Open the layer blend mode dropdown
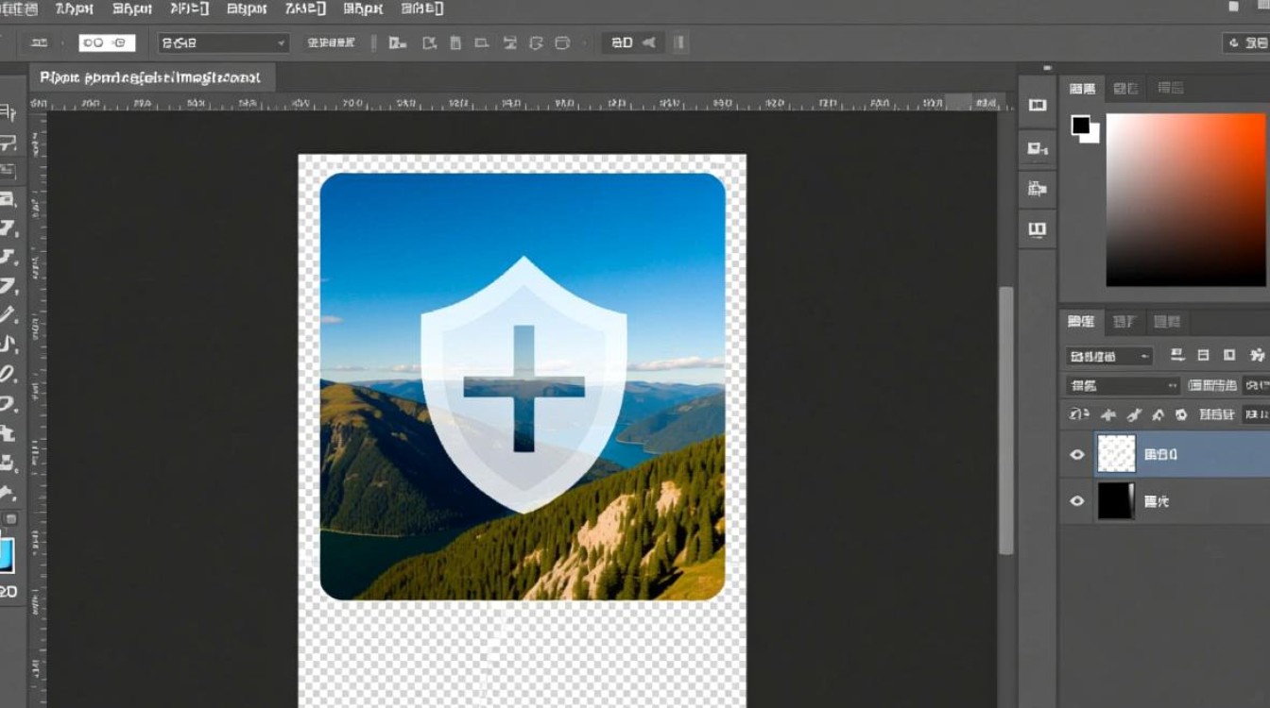Image resolution: width=1270 pixels, height=708 pixels. point(1123,385)
